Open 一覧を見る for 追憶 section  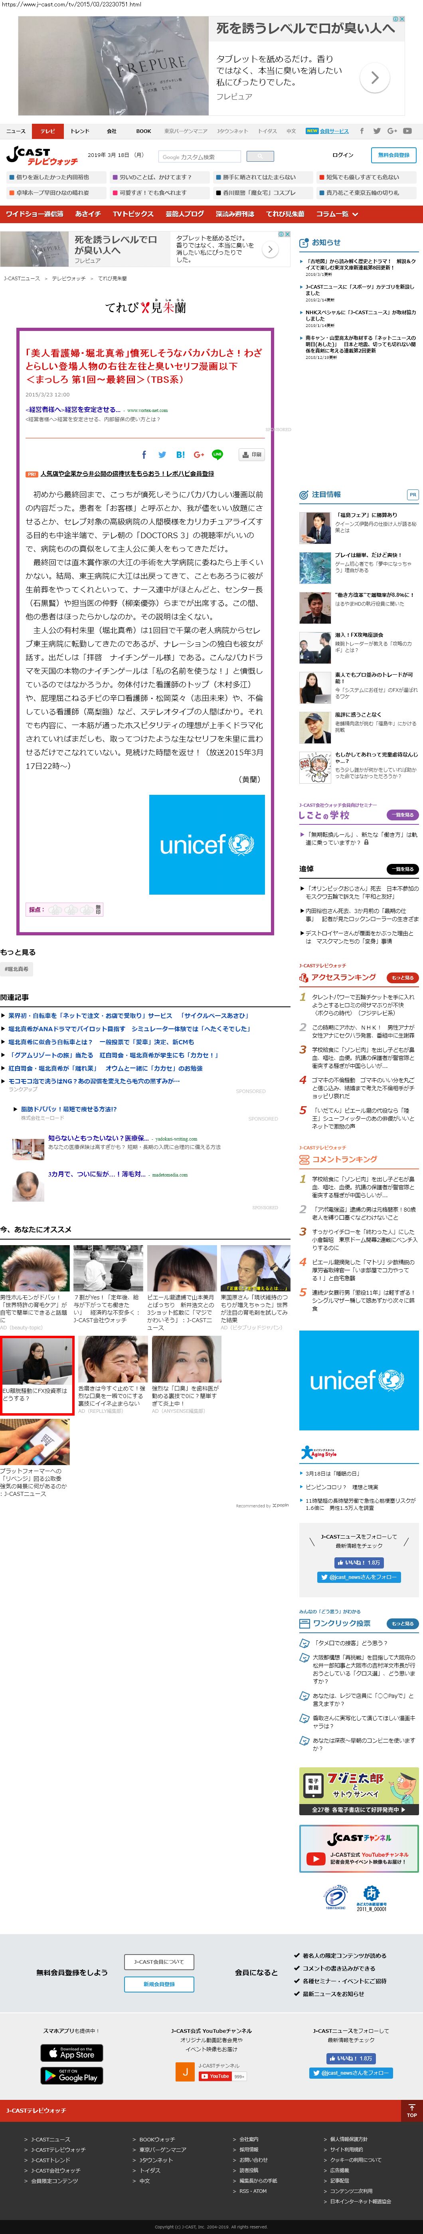(402, 869)
